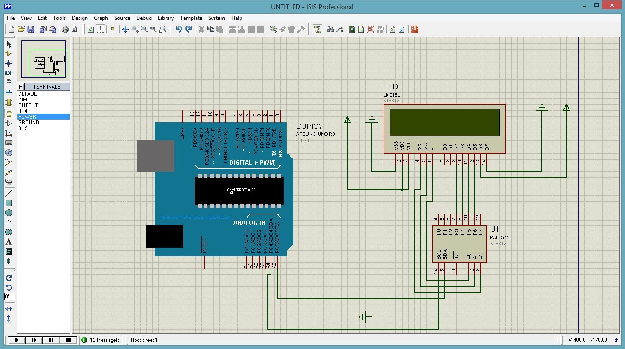Viewport: 625px width, 349px height.
Task: Zoom out of the schematic
Action: [x=144, y=29]
